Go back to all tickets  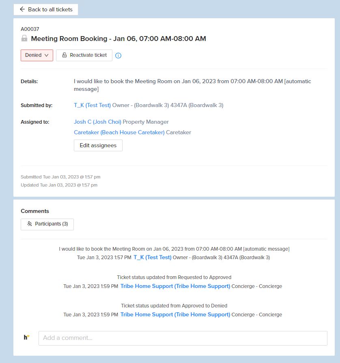click(46, 9)
